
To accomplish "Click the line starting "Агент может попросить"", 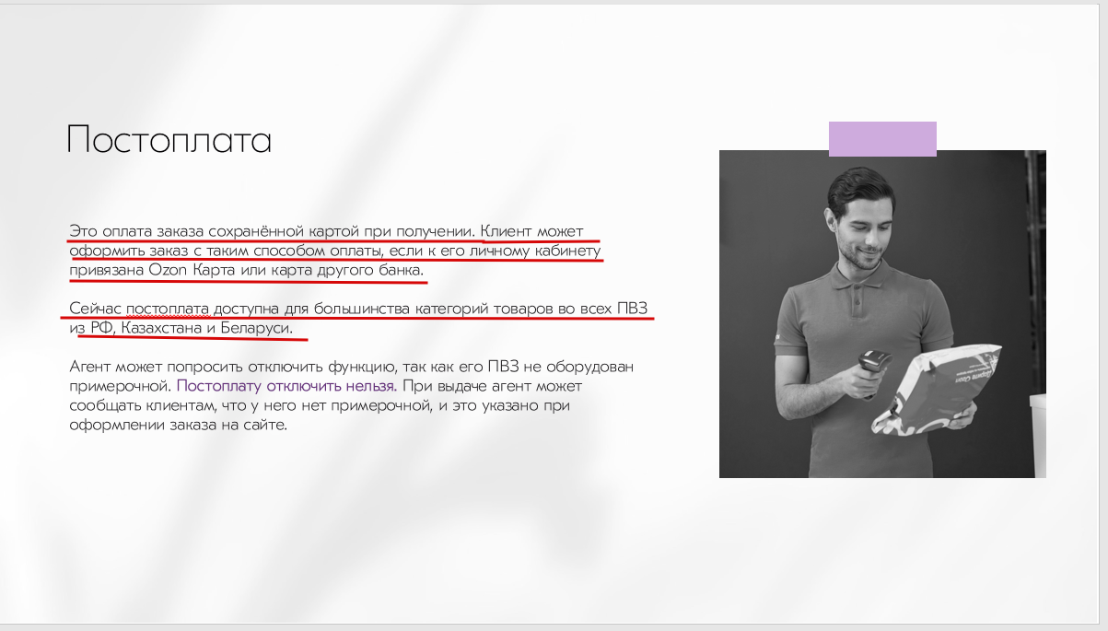I will pyautogui.click(x=352, y=367).
